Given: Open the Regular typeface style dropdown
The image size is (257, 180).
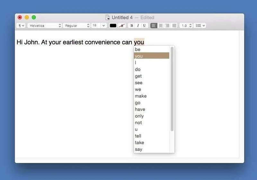Looking at the screenshot, I should tap(76, 26).
